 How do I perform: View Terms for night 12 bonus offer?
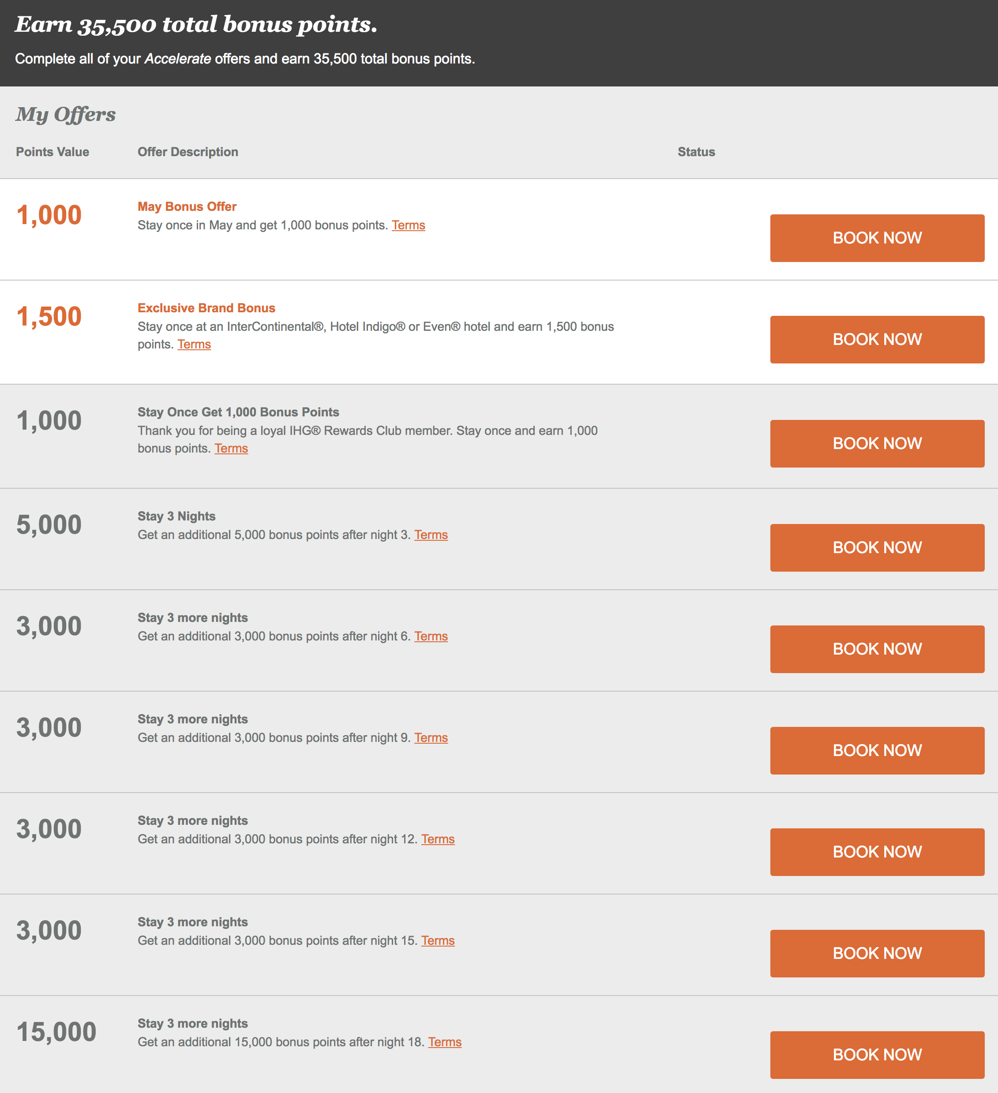click(438, 839)
